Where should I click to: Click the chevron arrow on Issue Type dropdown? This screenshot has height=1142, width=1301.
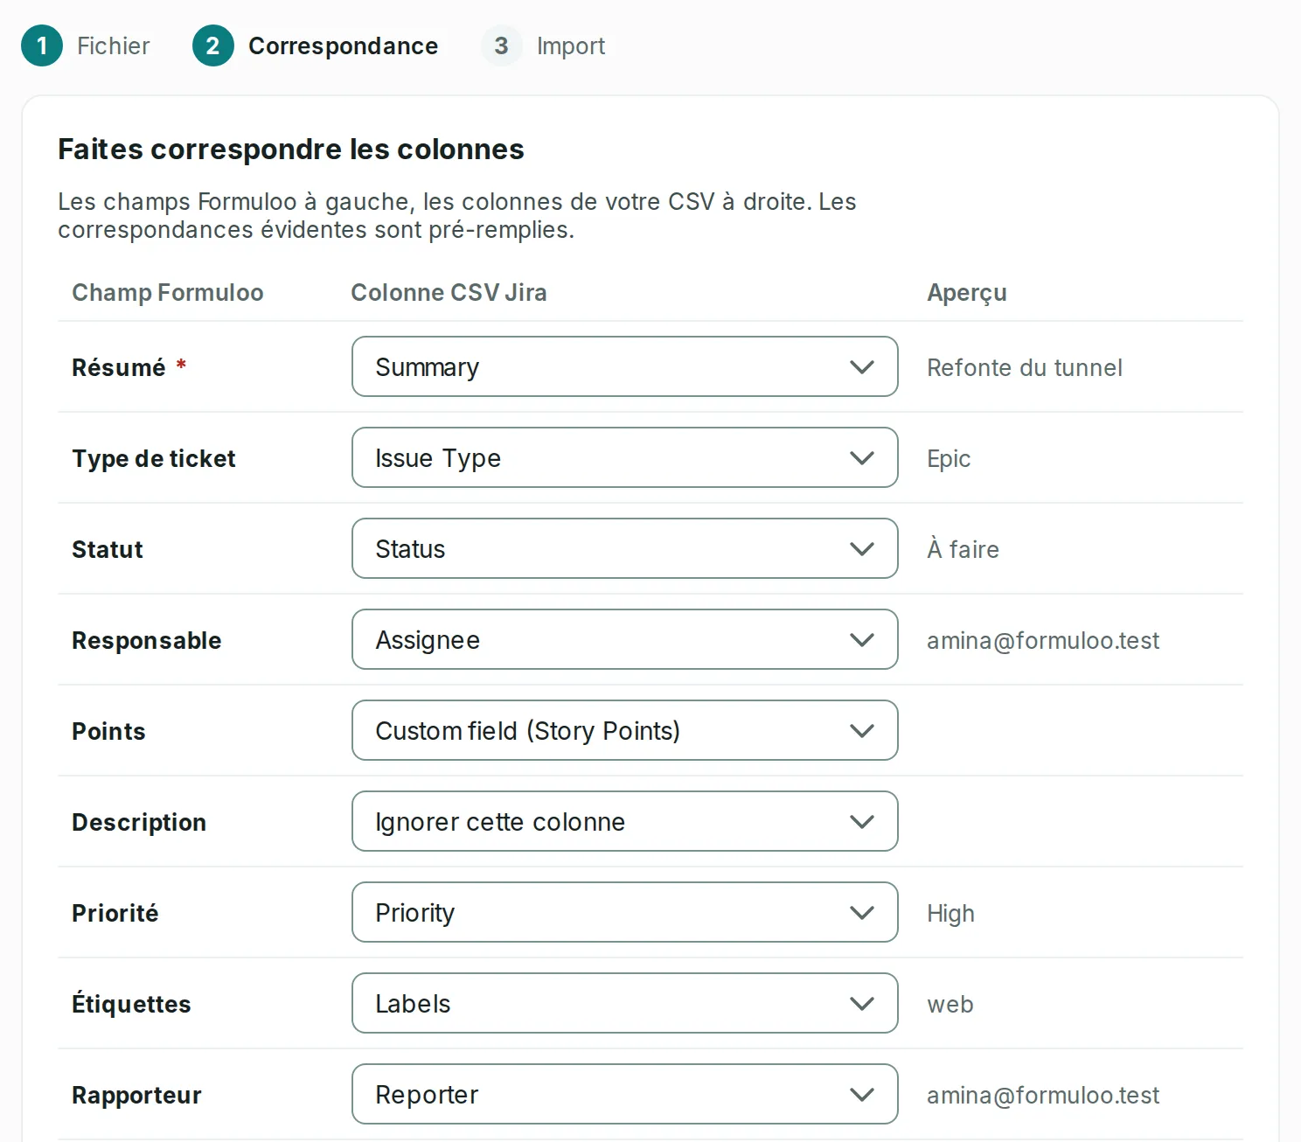[862, 458]
